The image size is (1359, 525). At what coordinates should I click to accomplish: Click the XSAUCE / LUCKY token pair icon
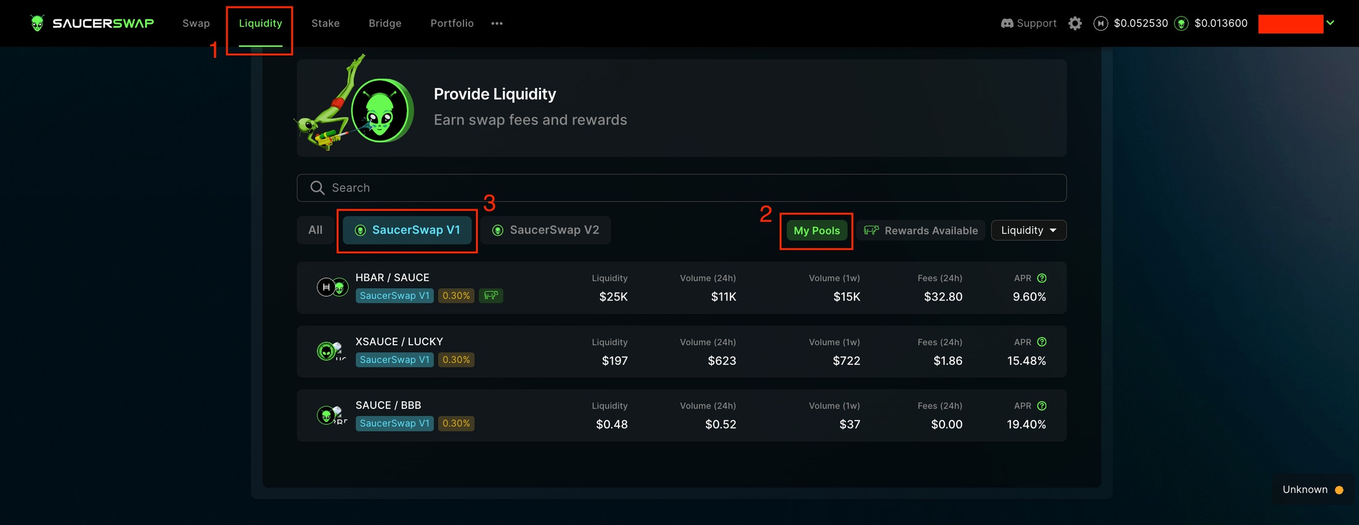click(x=331, y=351)
